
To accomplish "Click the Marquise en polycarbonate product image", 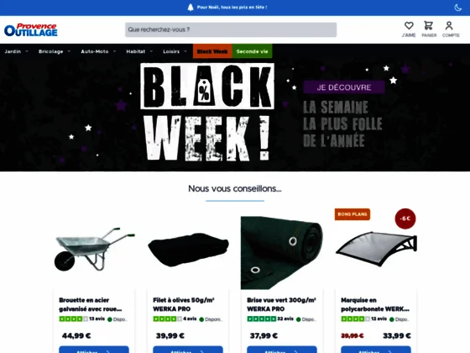I will tap(376, 249).
